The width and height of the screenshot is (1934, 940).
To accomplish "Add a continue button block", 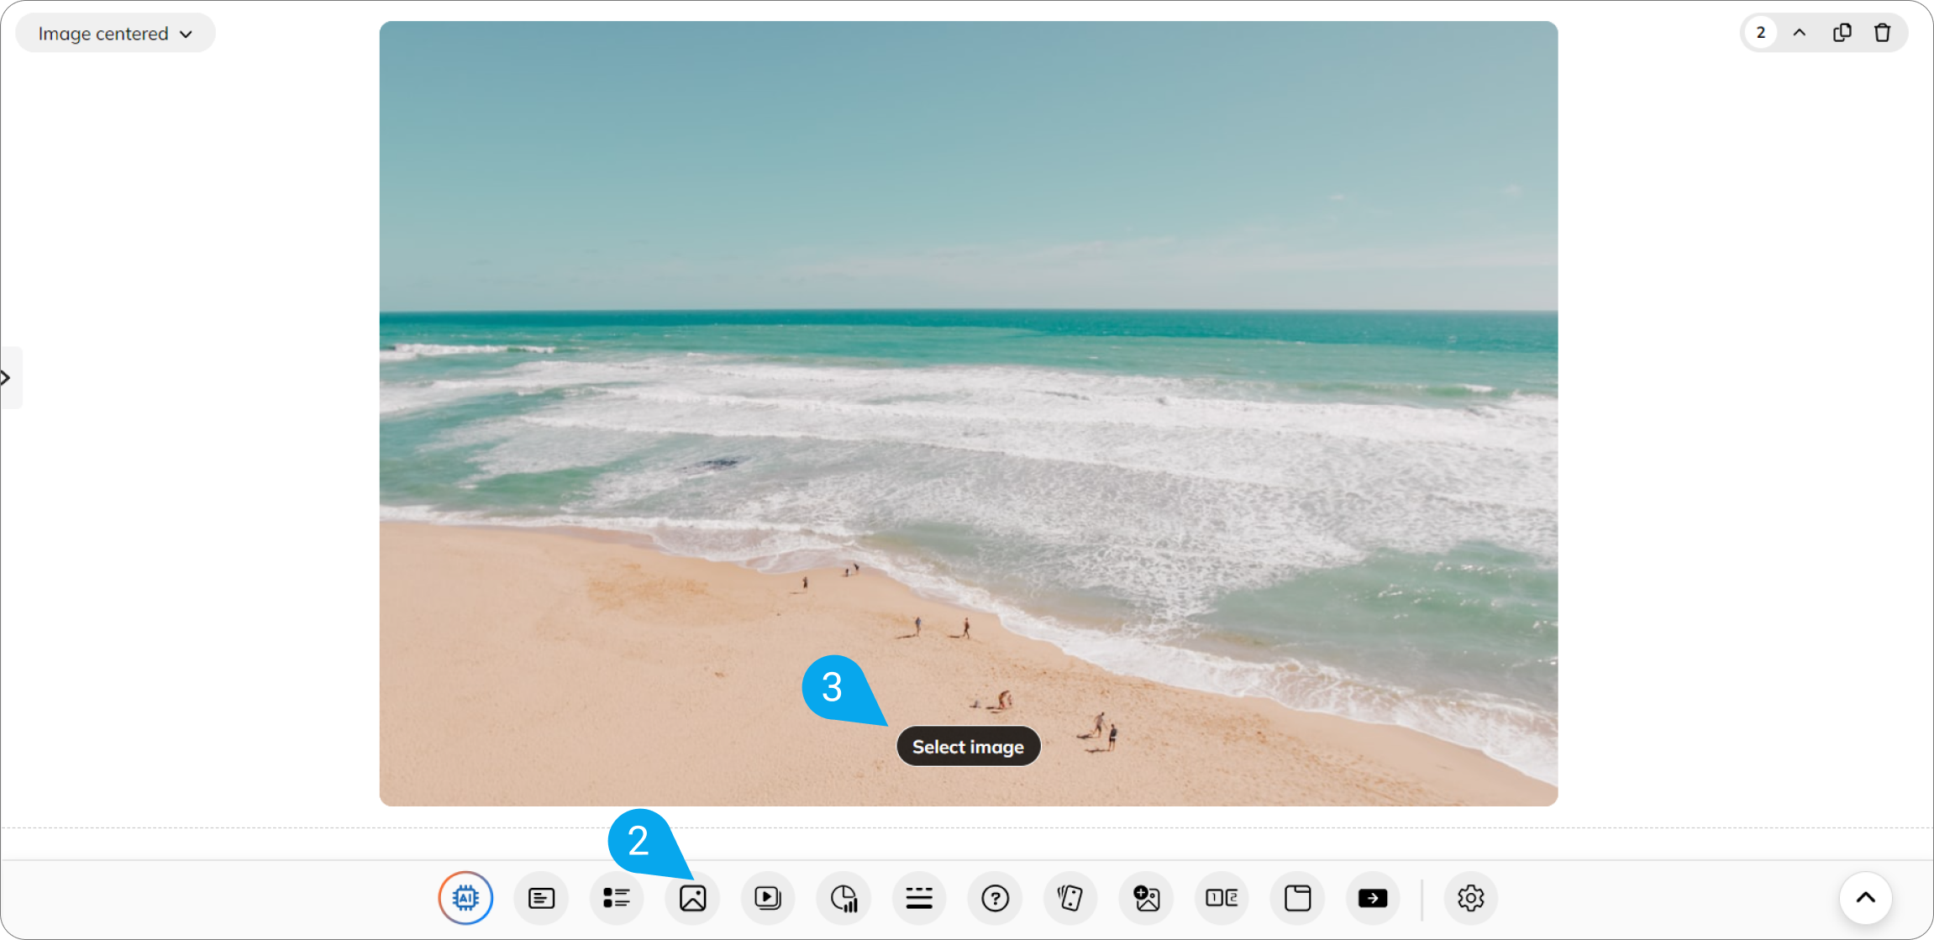I will click(1373, 898).
